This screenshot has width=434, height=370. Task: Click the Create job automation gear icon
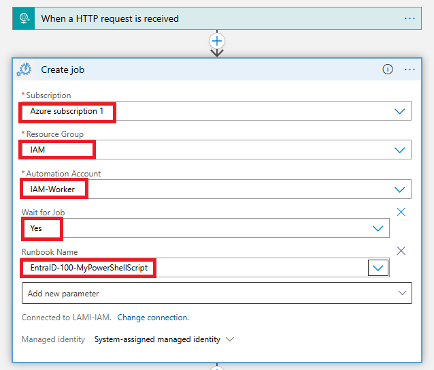tap(24, 70)
